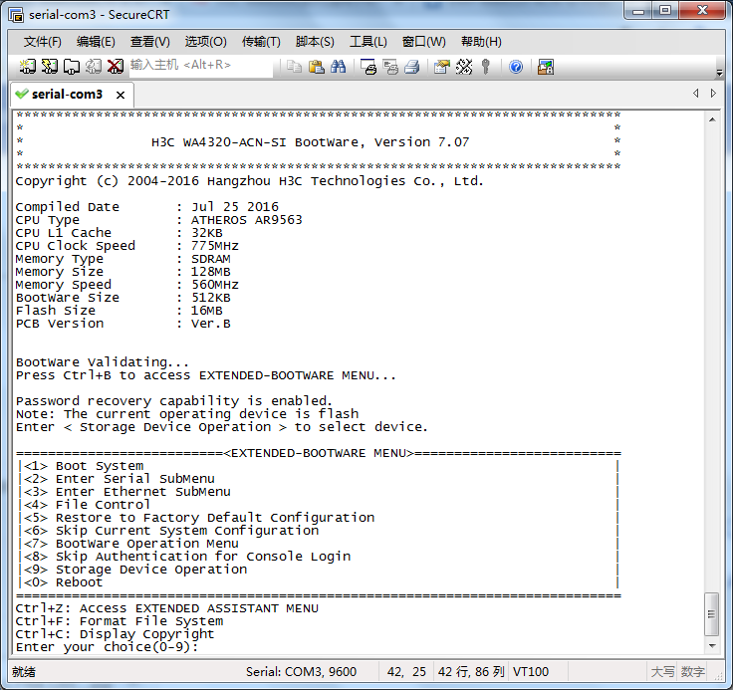Click the Quick Connect toolbar icon

(x=50, y=67)
